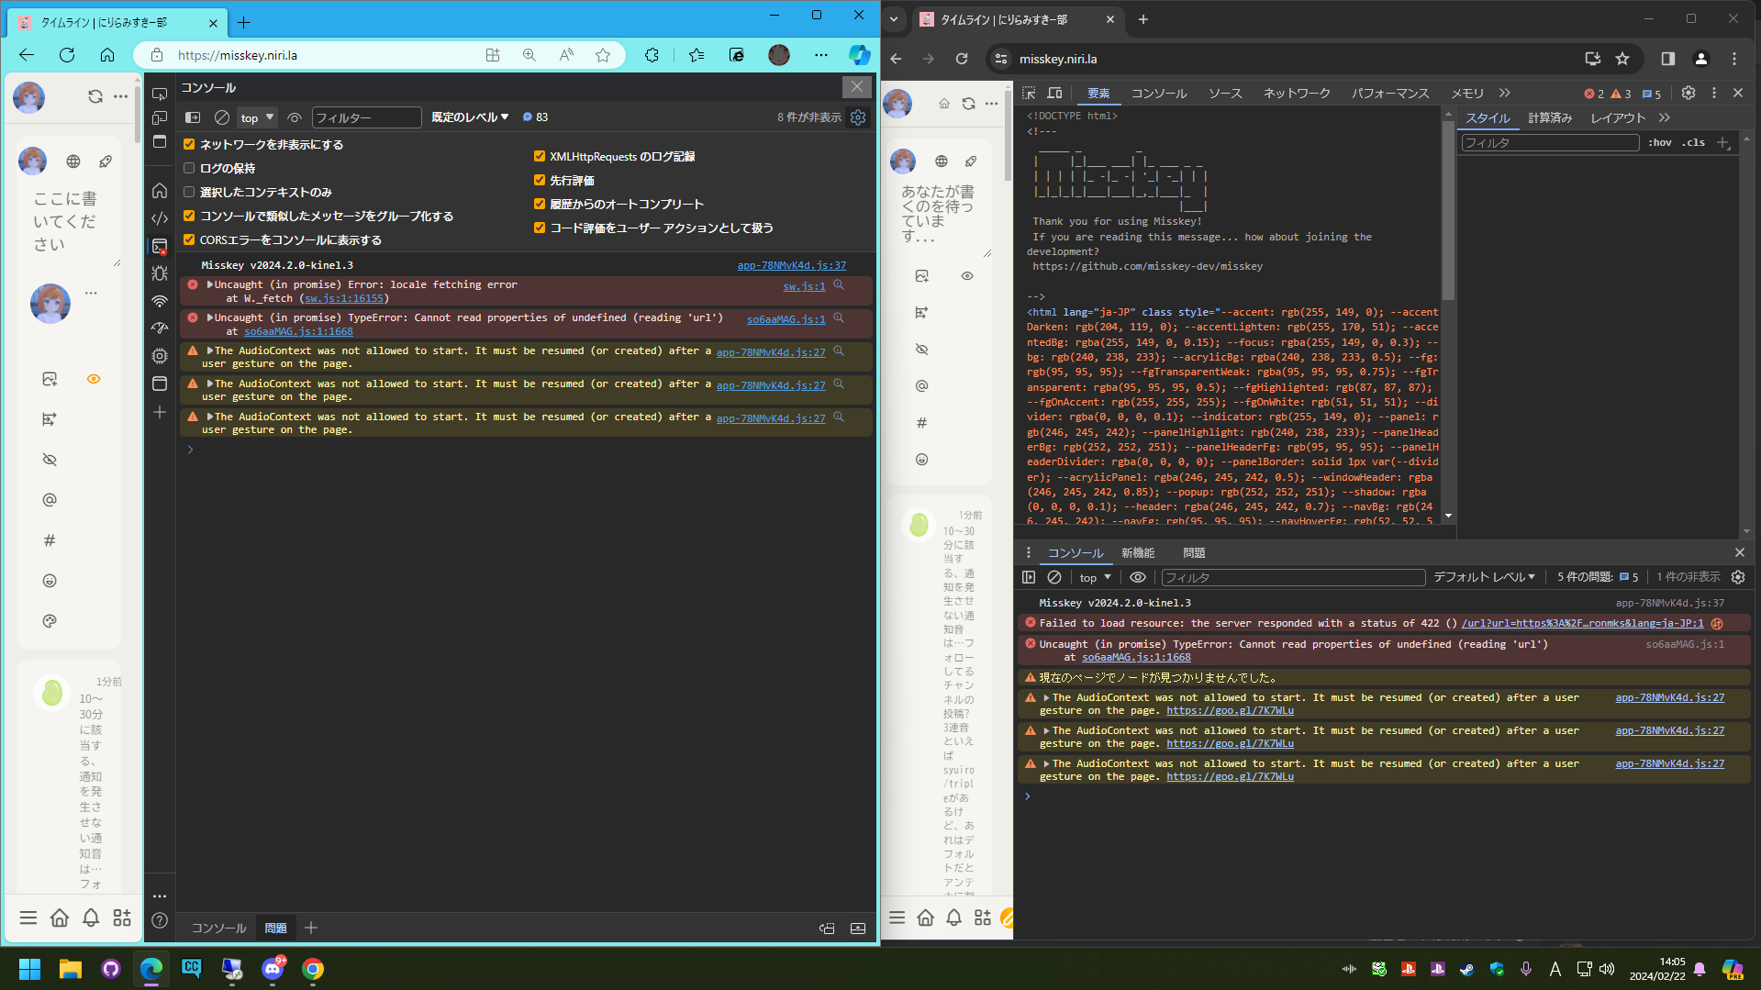This screenshot has height=990, width=1761.
Task: Toggle device toolbar in Chrome DevTools
Action: click(x=1054, y=93)
